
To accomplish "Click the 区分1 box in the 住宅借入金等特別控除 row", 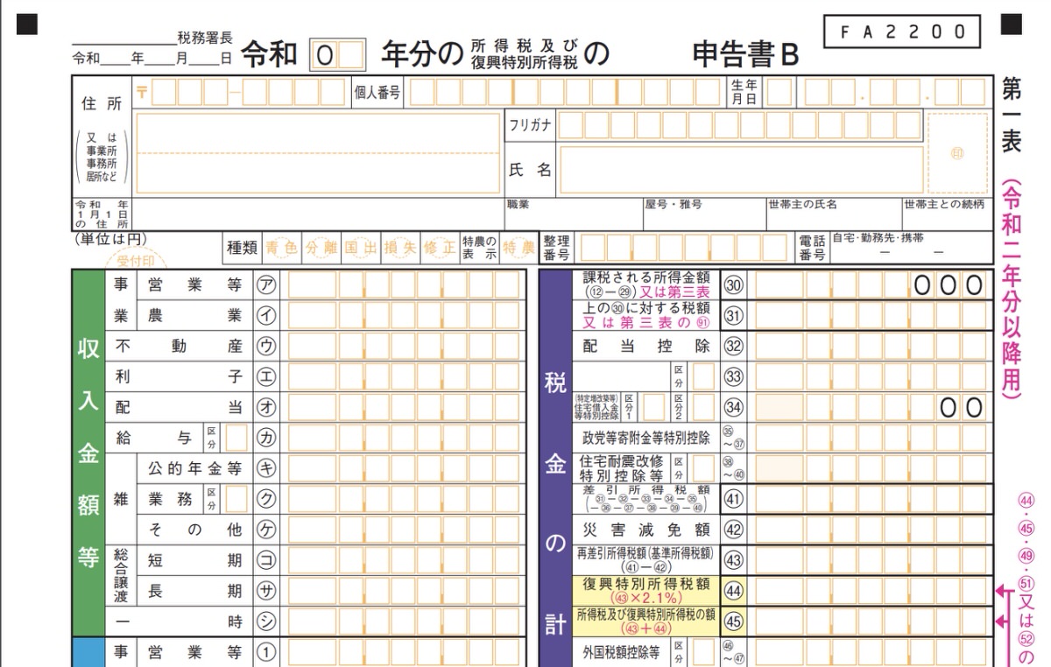I will point(652,407).
